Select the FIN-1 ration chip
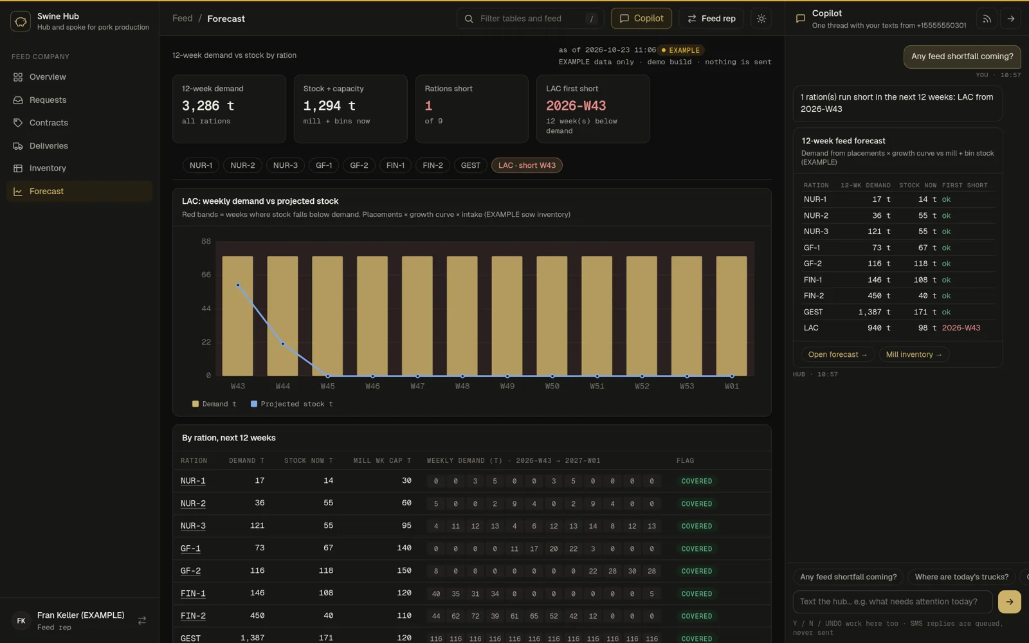This screenshot has width=1029, height=643. tap(396, 165)
